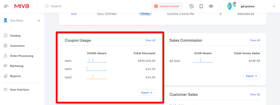This screenshot has height=105, width=280.
Task: Click the Marketing megaphone icon
Action: pyautogui.click(x=5, y=66)
